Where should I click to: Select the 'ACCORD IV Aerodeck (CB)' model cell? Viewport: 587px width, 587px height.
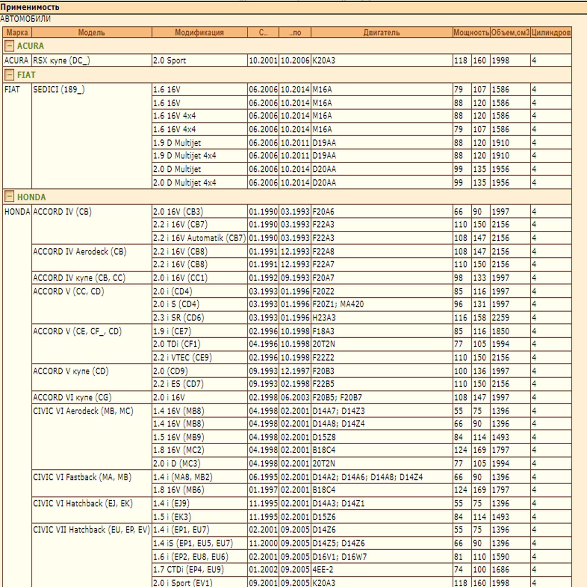(91, 258)
